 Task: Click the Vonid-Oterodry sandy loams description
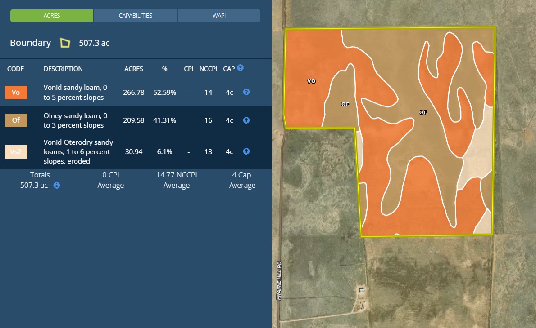tap(78, 151)
